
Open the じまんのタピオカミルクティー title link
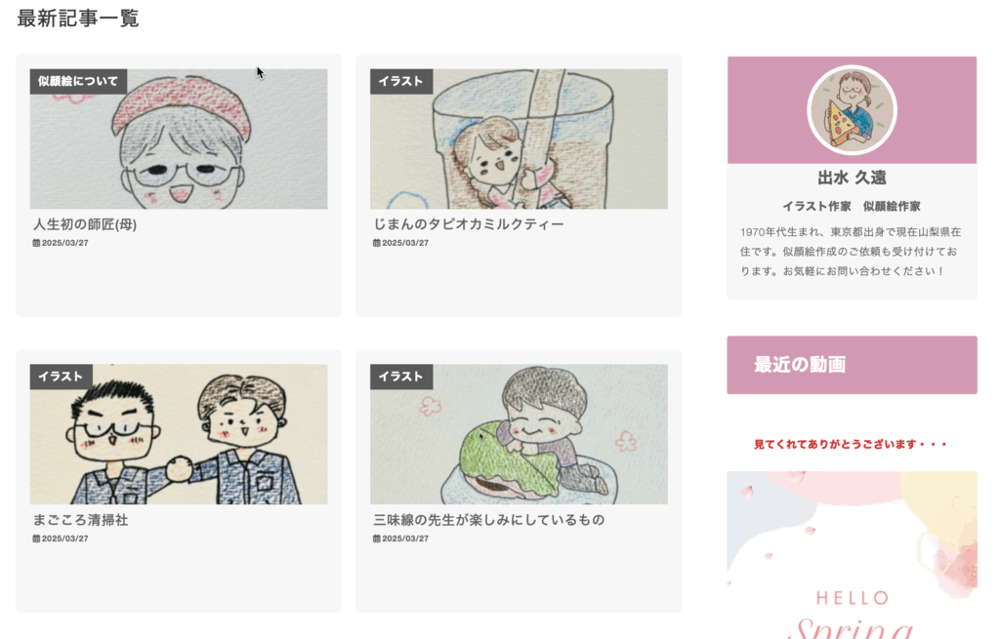469,224
